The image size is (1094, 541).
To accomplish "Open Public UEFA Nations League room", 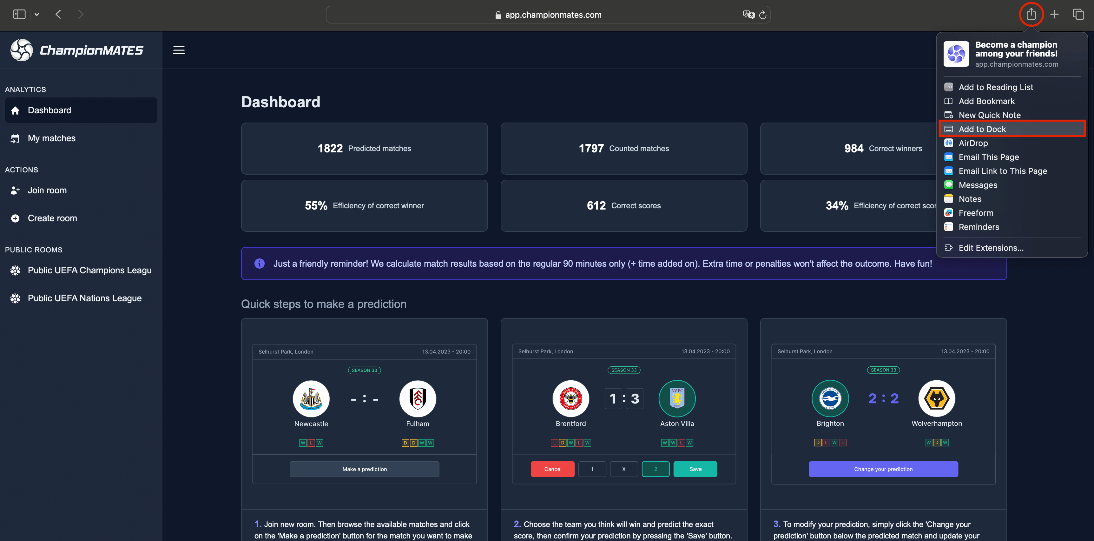I will [81, 298].
